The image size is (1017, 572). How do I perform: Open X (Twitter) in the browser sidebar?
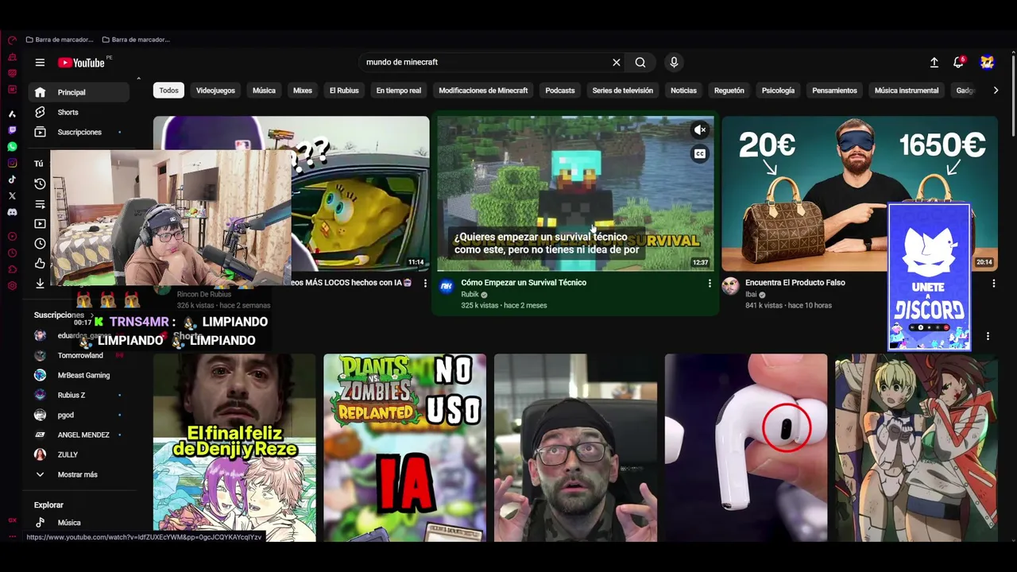(12, 195)
